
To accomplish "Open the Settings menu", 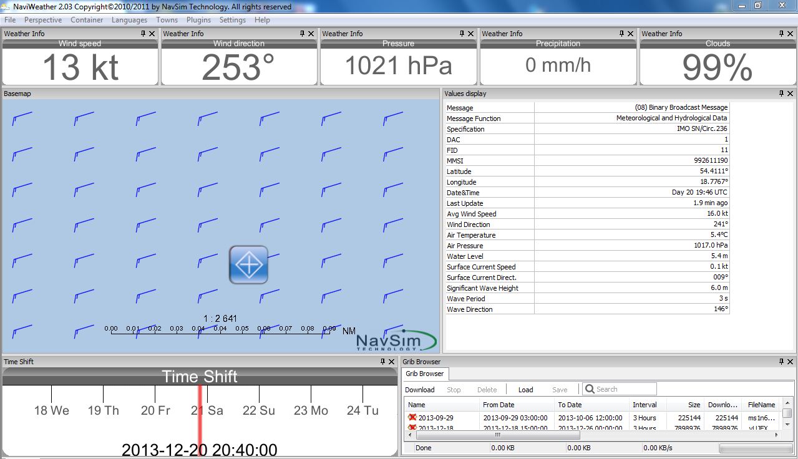I will pyautogui.click(x=232, y=20).
